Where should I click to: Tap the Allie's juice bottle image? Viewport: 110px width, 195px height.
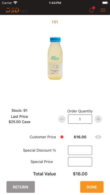point(55,58)
